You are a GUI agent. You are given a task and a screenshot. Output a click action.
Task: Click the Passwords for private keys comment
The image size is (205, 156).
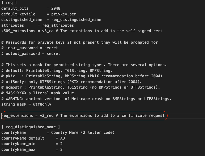[x=80, y=42]
